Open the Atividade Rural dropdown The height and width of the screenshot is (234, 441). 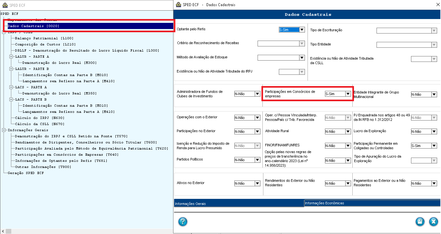(348, 132)
